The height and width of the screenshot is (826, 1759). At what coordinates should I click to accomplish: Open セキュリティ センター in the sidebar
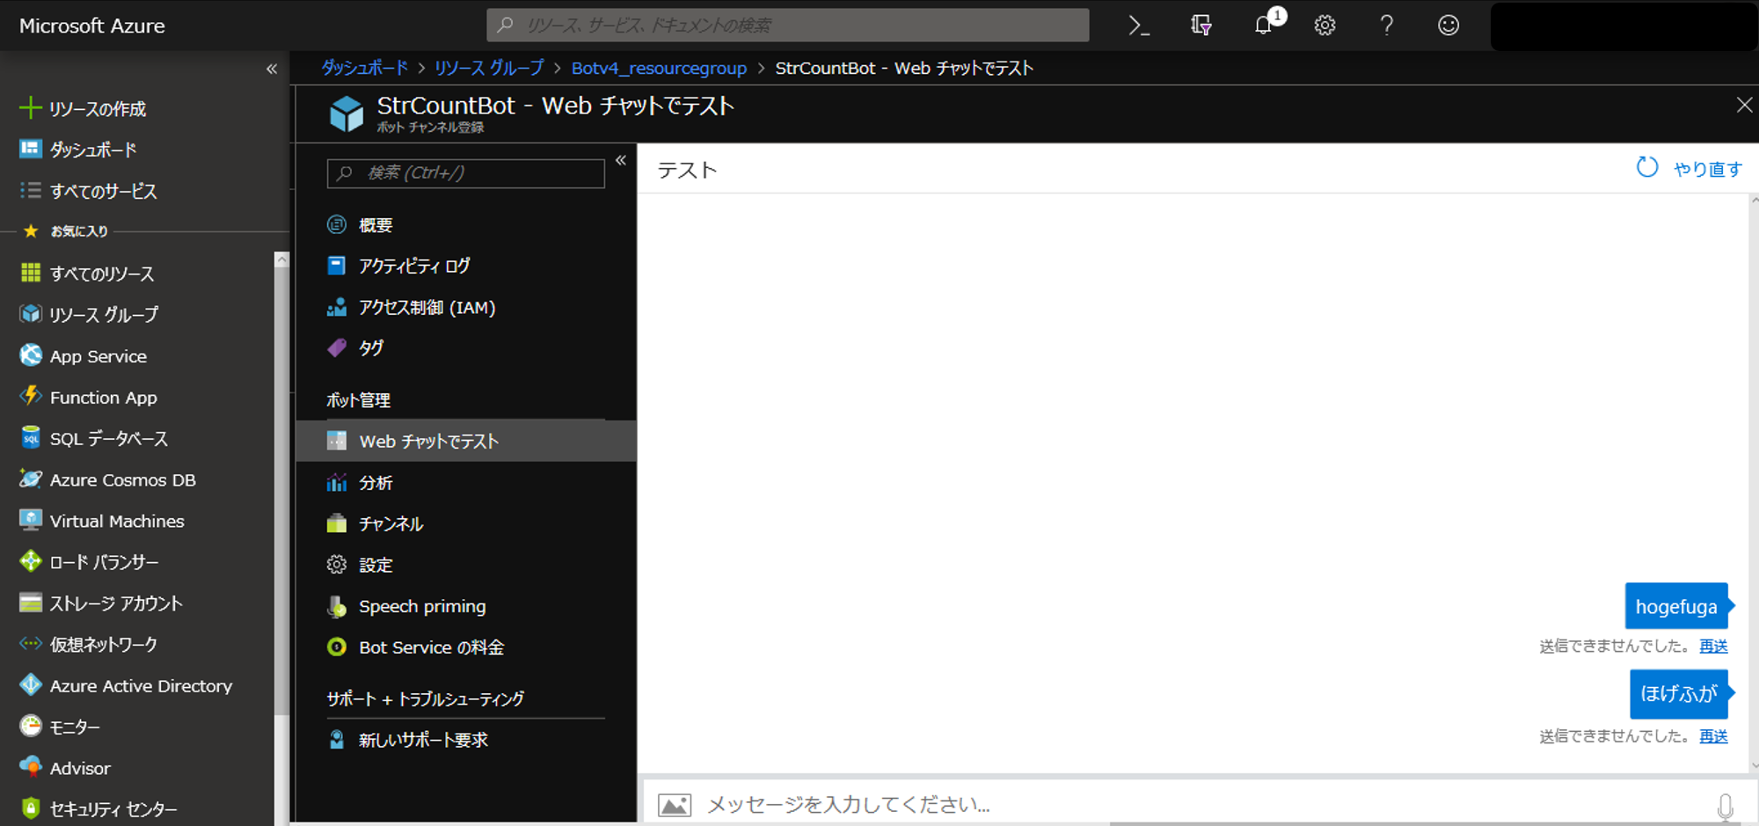point(113,808)
